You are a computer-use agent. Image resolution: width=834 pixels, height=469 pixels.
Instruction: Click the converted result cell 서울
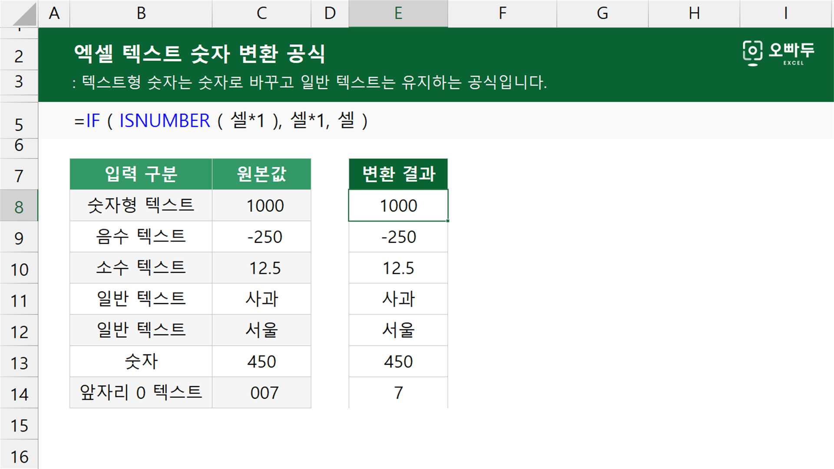click(398, 330)
